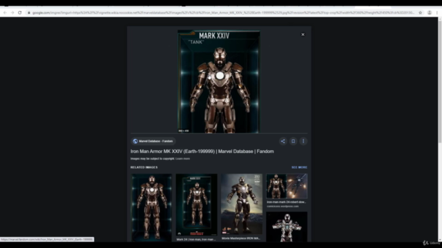This screenshot has width=442, height=248.
Task: Click SEE MORE related images
Action: (299, 167)
